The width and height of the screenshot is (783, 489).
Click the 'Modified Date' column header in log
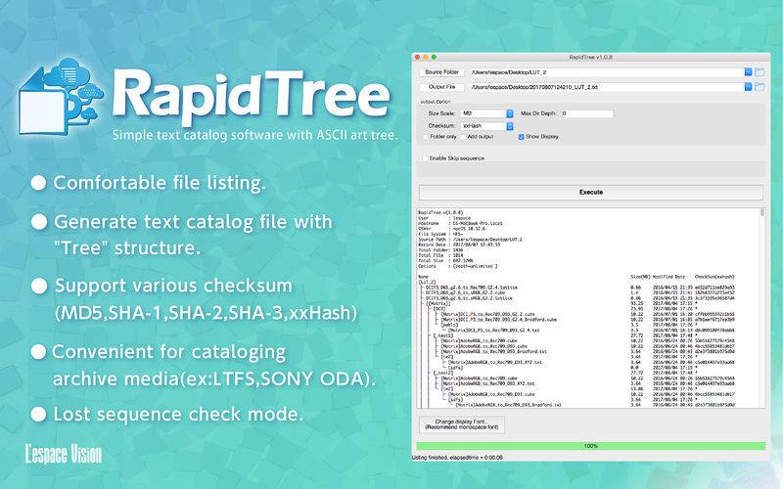tap(669, 277)
